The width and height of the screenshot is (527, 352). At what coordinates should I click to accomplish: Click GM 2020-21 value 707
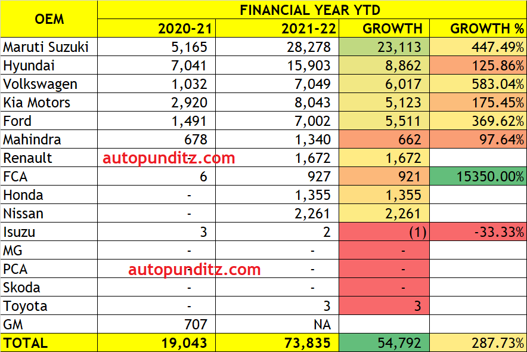point(196,324)
